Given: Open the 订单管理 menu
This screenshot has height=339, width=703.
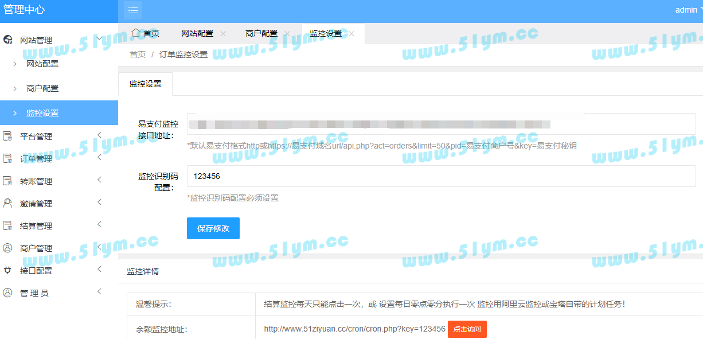Looking at the screenshot, I should tap(59, 159).
